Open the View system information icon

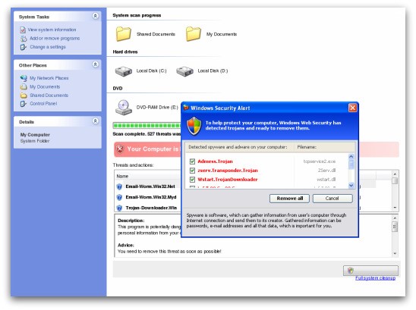tap(23, 30)
